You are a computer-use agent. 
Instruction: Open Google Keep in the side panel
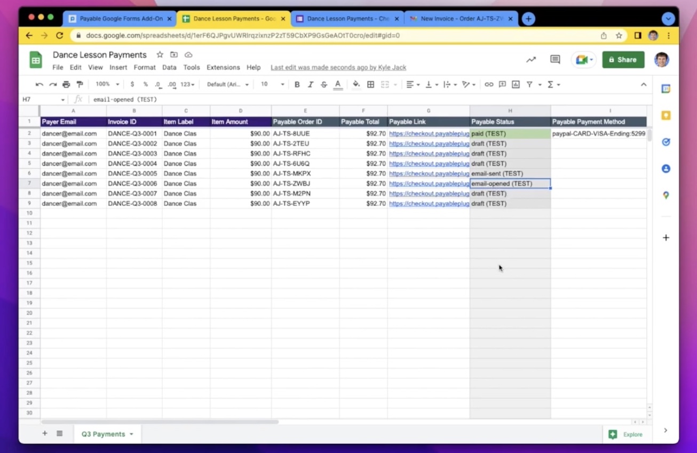click(666, 115)
